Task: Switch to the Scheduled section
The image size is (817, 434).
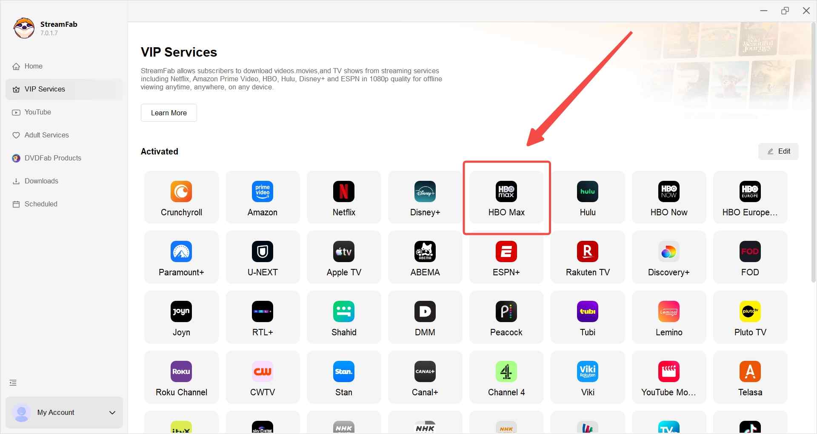Action: (x=40, y=204)
